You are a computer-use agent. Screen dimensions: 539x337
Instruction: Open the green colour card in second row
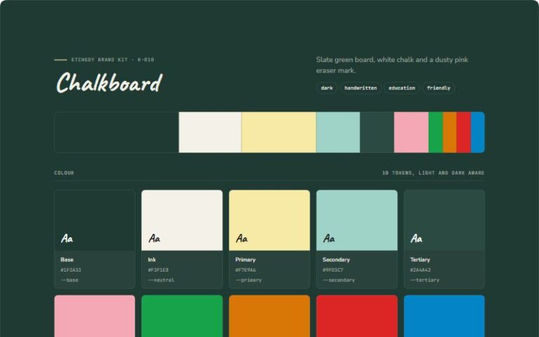pyautogui.click(x=182, y=316)
